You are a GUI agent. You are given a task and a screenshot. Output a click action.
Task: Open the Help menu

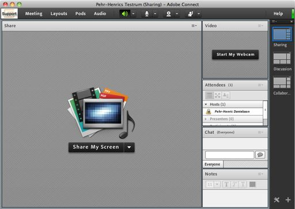coord(278,14)
